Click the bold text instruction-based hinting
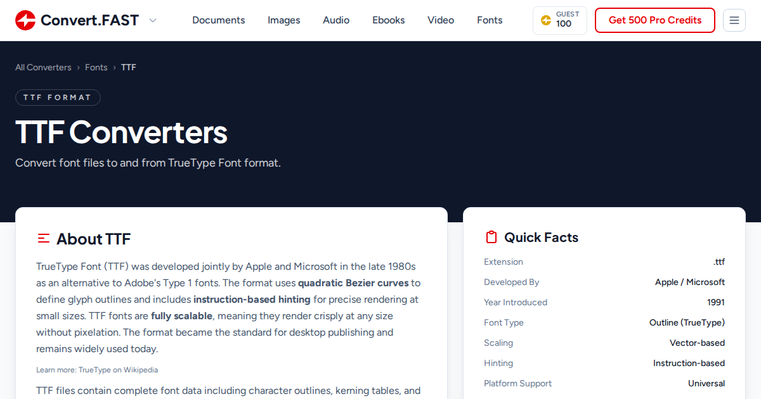The image size is (761, 399). coord(252,300)
